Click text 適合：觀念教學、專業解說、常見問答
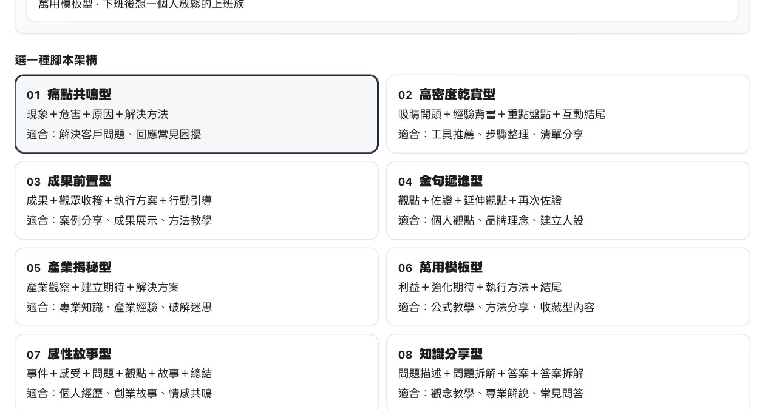 click(491, 394)
